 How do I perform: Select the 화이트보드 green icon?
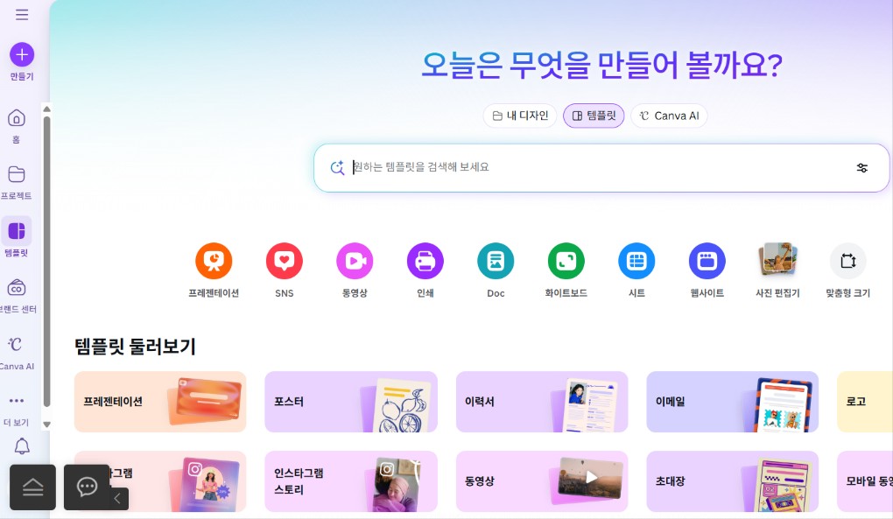coord(566,261)
